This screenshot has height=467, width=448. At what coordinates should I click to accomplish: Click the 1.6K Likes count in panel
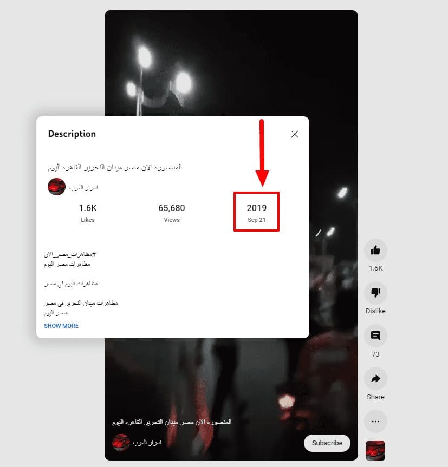[88, 212]
